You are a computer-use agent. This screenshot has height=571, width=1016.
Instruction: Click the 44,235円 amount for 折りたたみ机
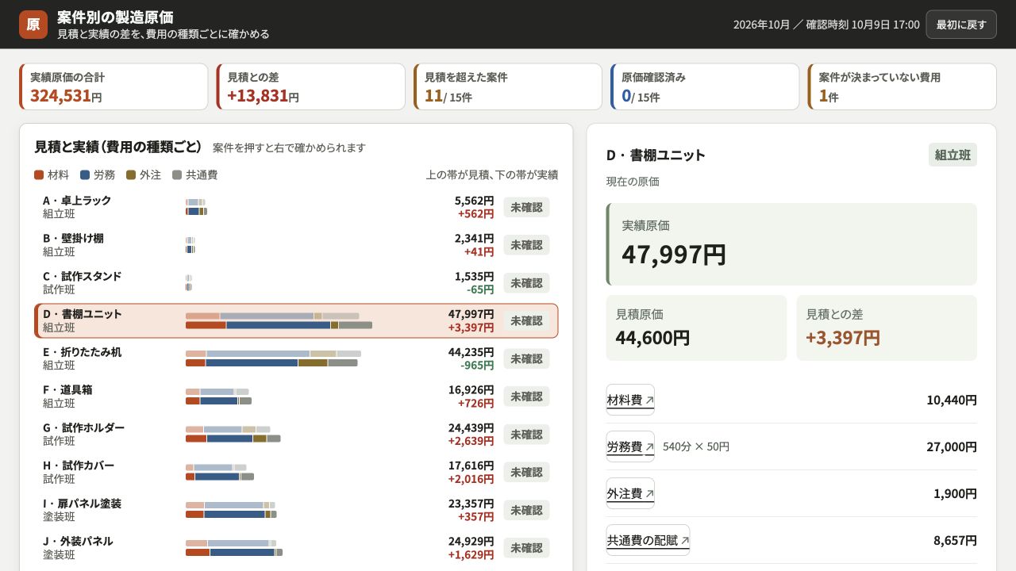click(x=471, y=352)
